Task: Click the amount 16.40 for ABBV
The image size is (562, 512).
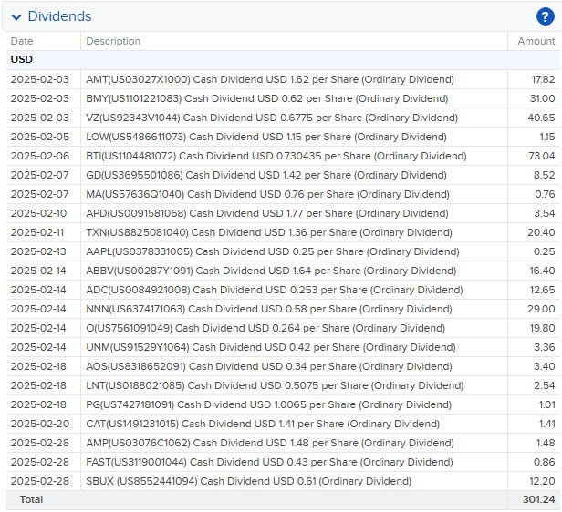Action: point(543,271)
